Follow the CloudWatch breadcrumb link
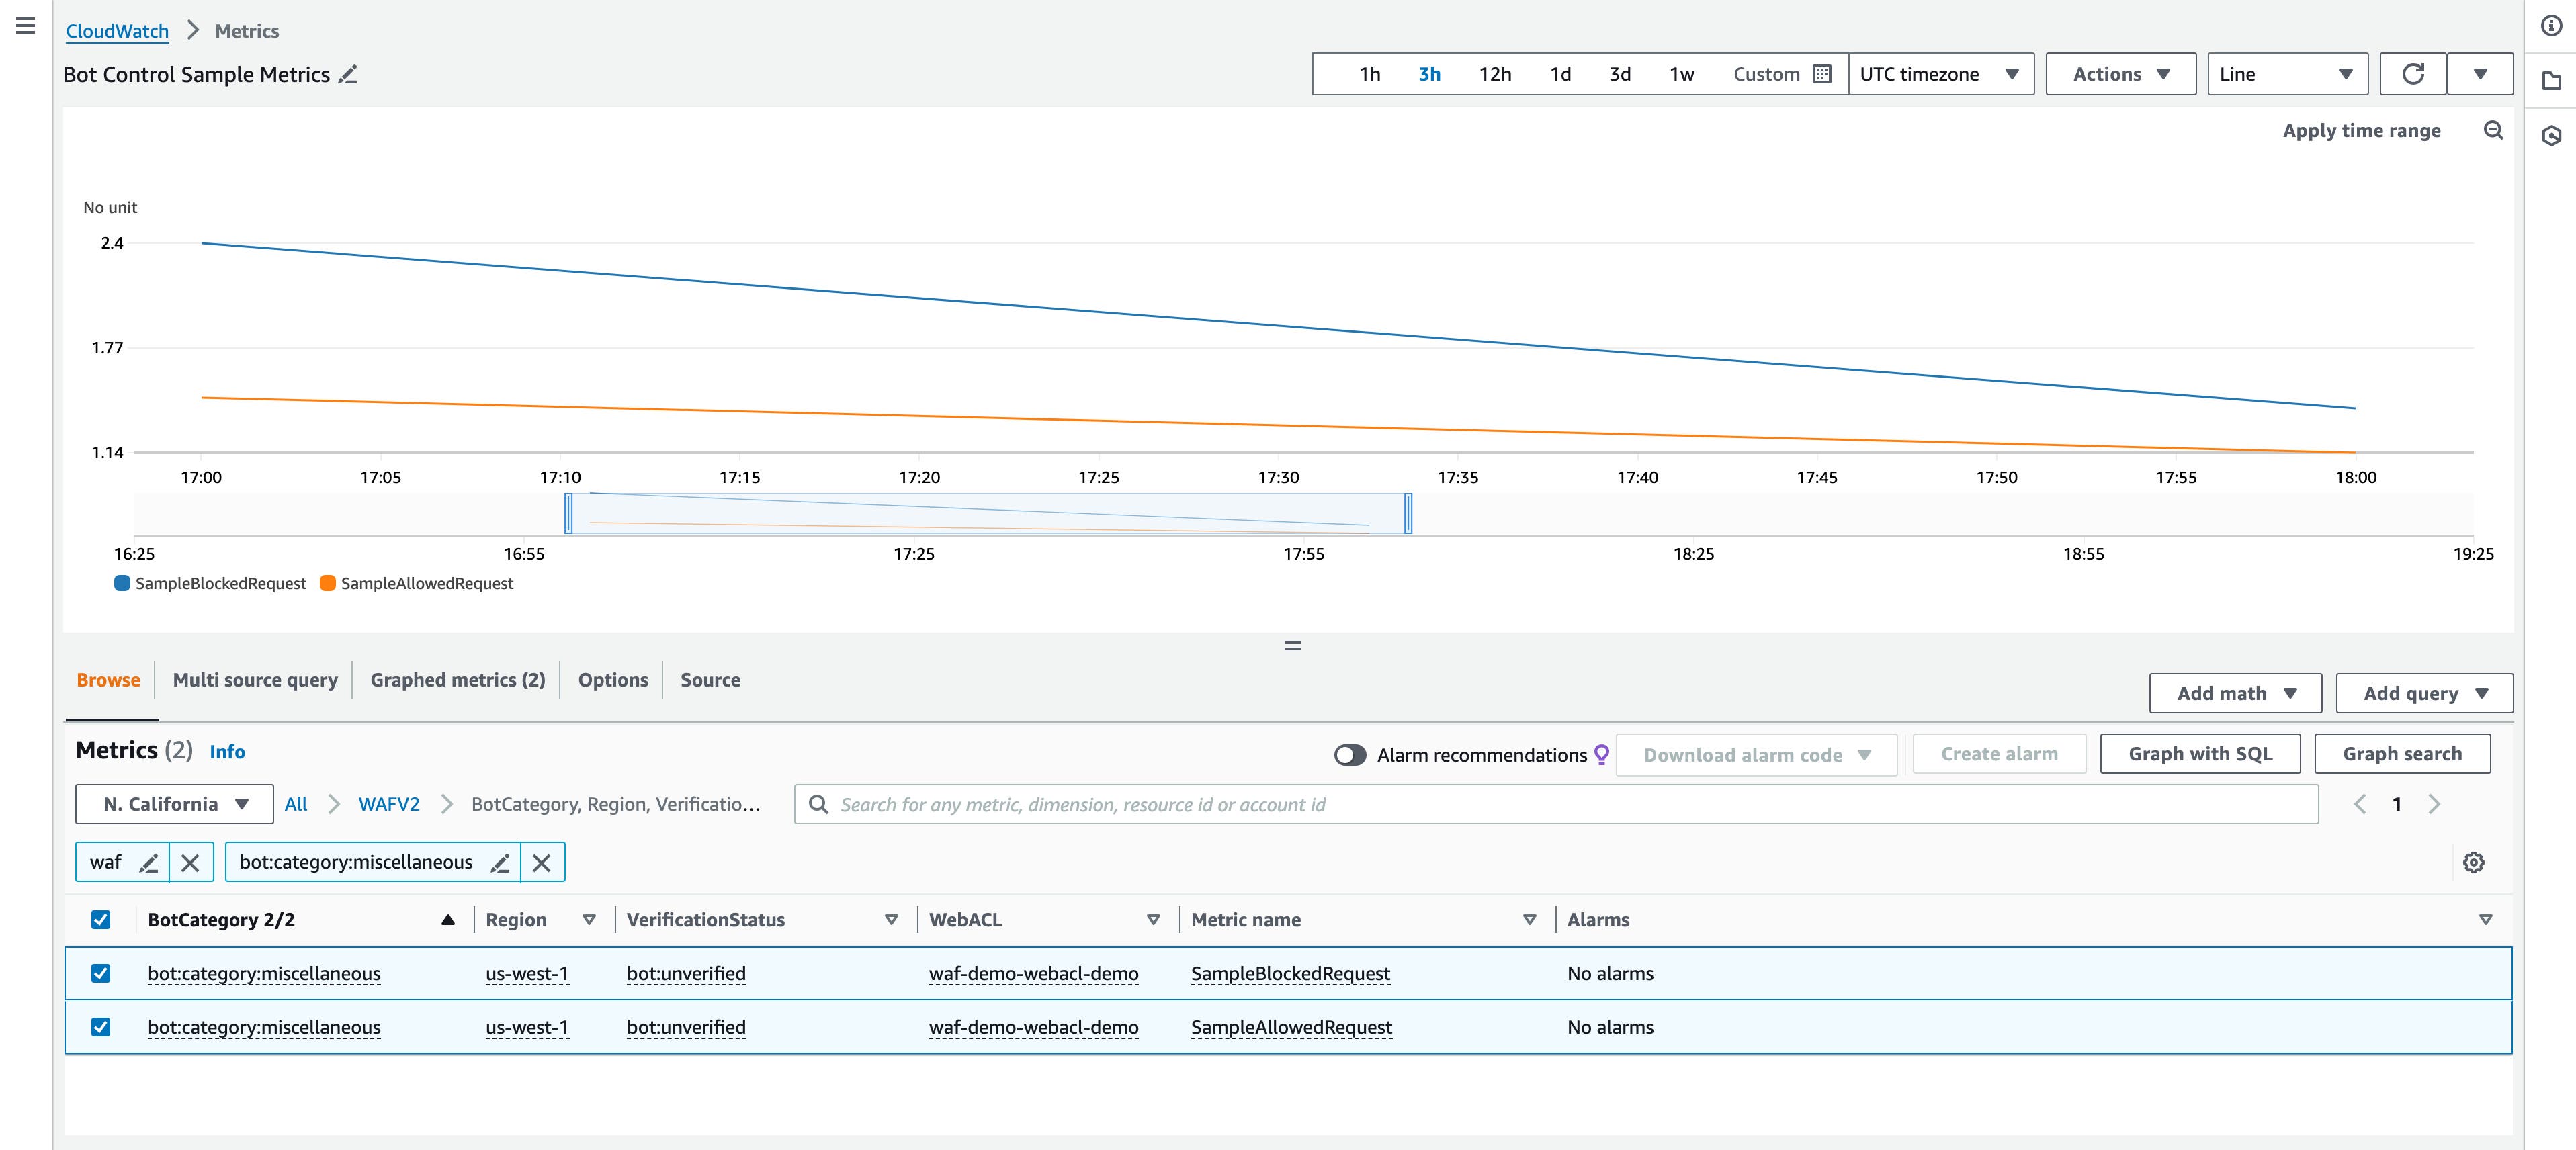 tap(117, 30)
